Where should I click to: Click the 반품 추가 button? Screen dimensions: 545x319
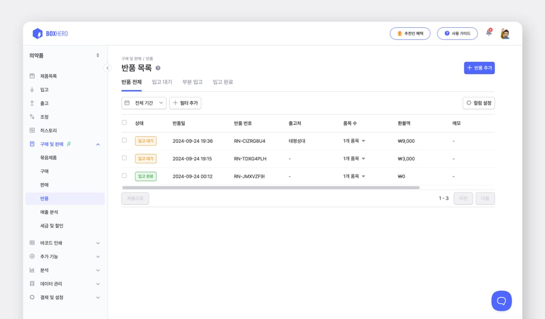(x=479, y=68)
